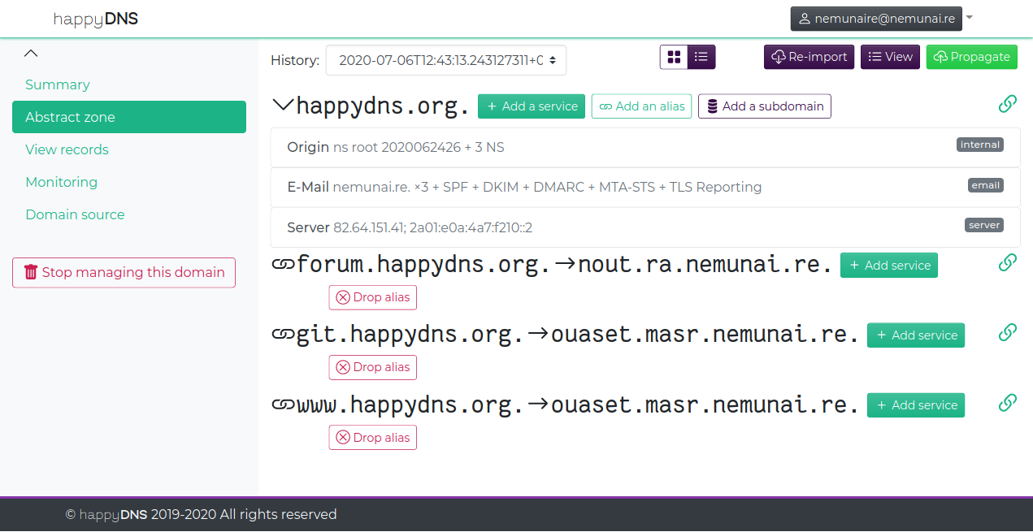Click the happyDNS logo

pos(96,19)
